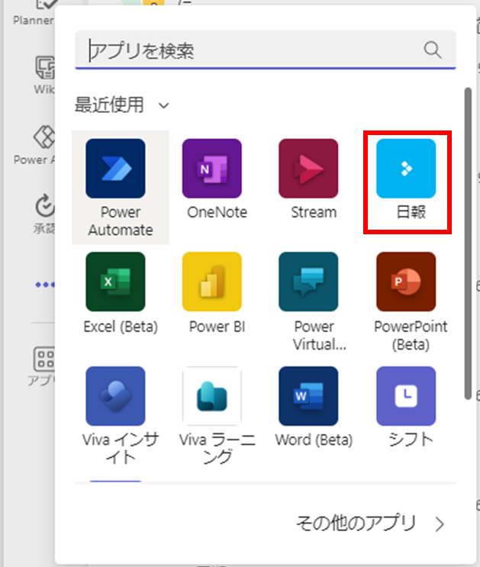480x567 pixels.
Task: Open アプリ in the left sidebar
Action: tap(43, 365)
